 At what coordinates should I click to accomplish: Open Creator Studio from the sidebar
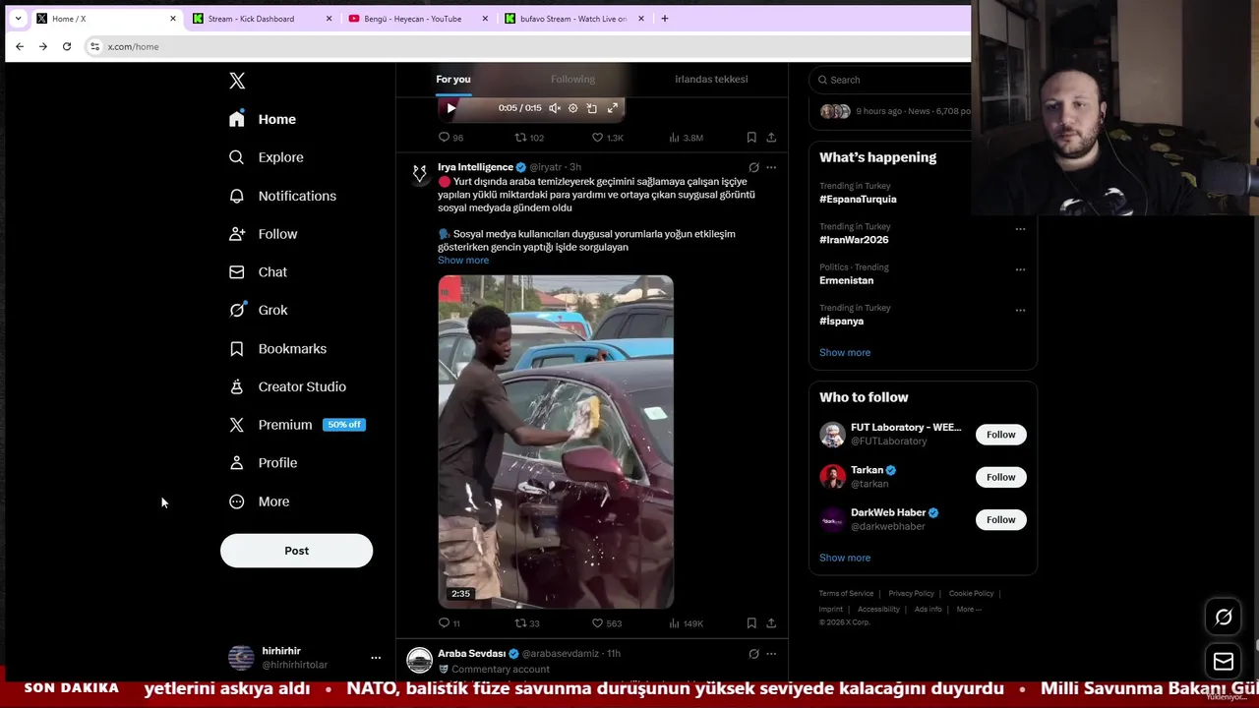coord(287,386)
